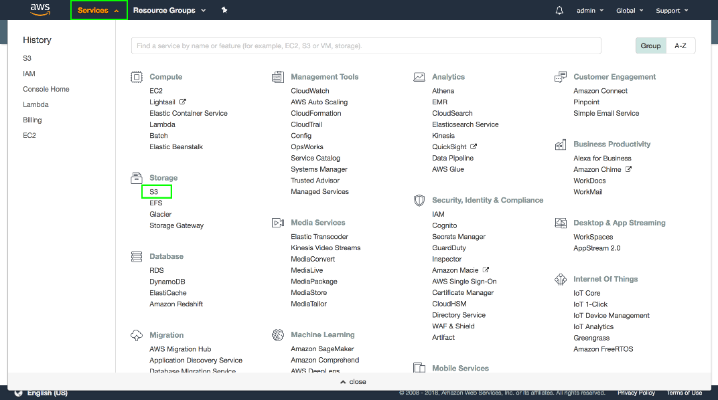Open the Support menu
718x400 pixels.
(x=672, y=11)
